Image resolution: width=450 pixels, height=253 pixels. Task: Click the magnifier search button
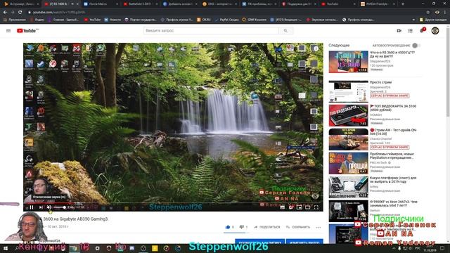pos(285,30)
